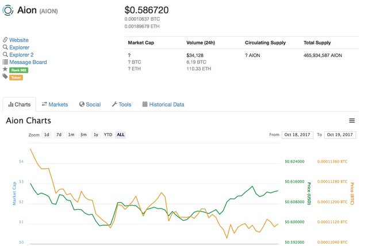
Task: Click the Total Supply column header
Action: [x=317, y=43]
